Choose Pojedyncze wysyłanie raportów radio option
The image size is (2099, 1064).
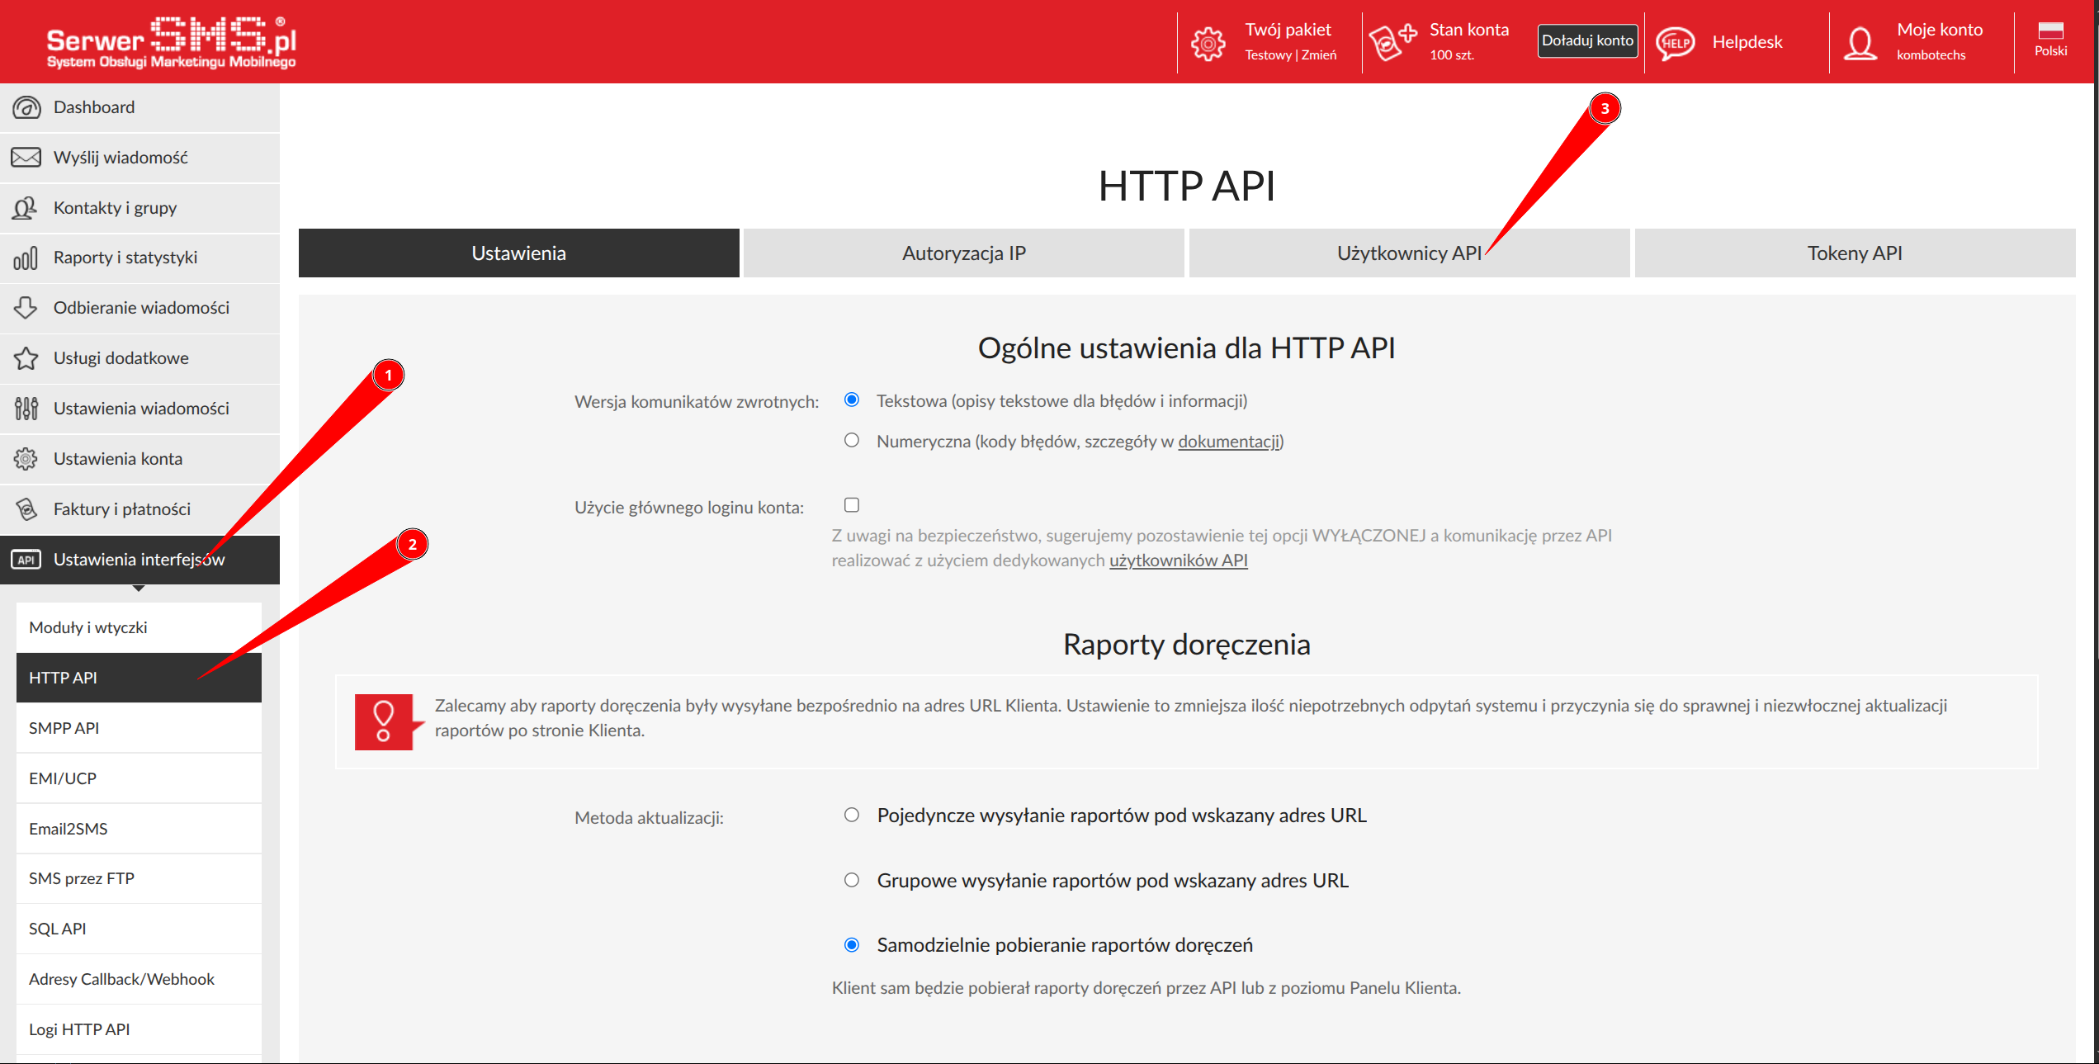(x=852, y=816)
